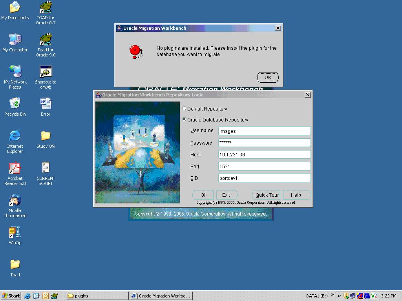402x301 pixels.
Task: Click the DATA1 (E:) taskbar toolbar label
Action: pyautogui.click(x=317, y=296)
